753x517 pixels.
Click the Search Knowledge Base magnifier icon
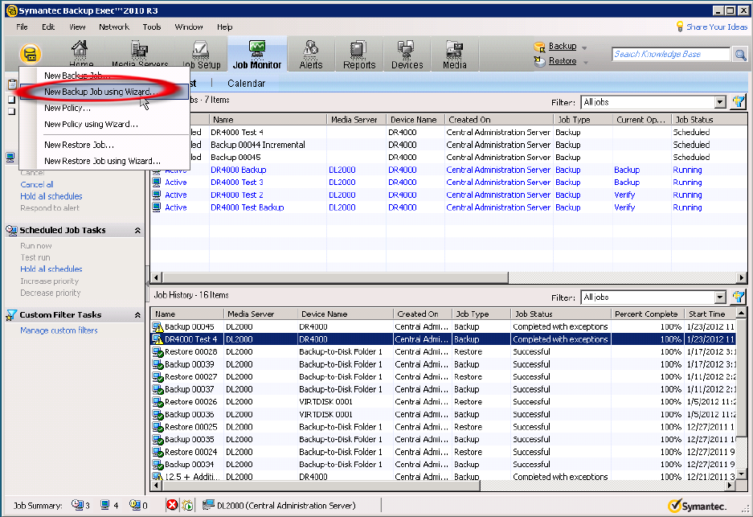pyautogui.click(x=740, y=55)
